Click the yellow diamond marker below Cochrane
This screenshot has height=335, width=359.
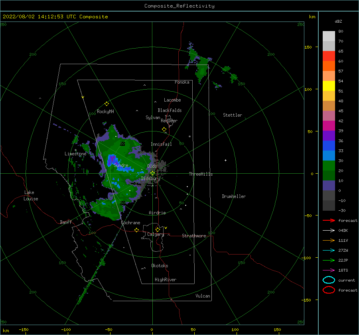[136, 230]
